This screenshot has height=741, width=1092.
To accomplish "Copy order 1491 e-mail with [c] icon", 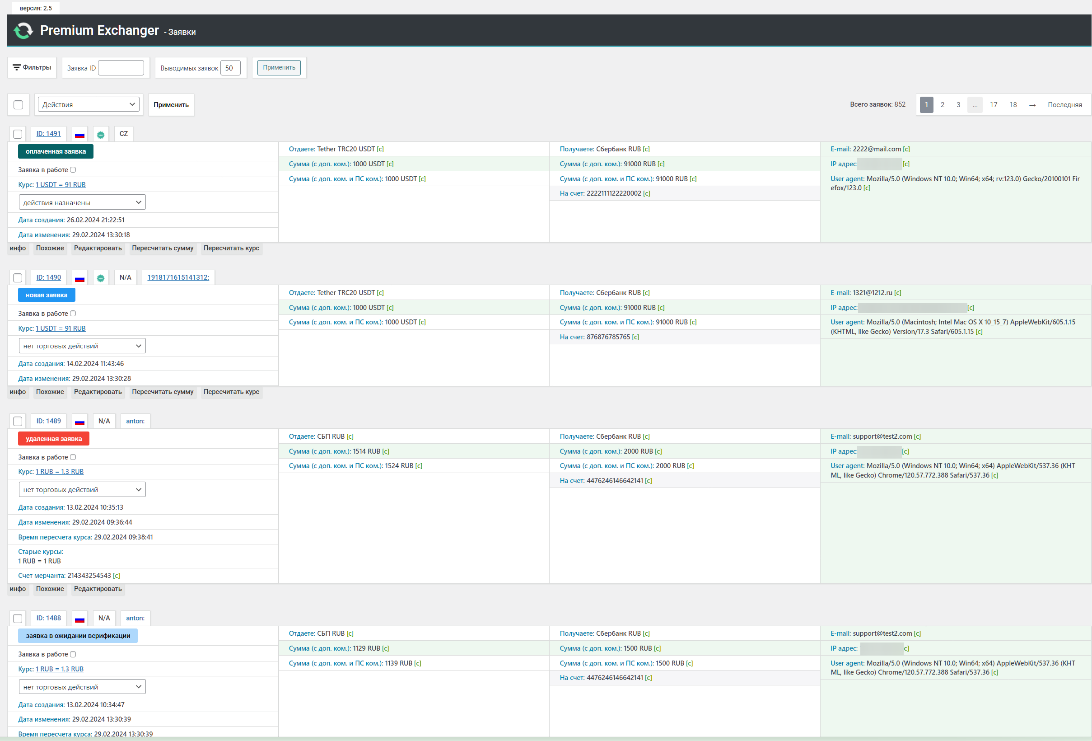I will [906, 149].
